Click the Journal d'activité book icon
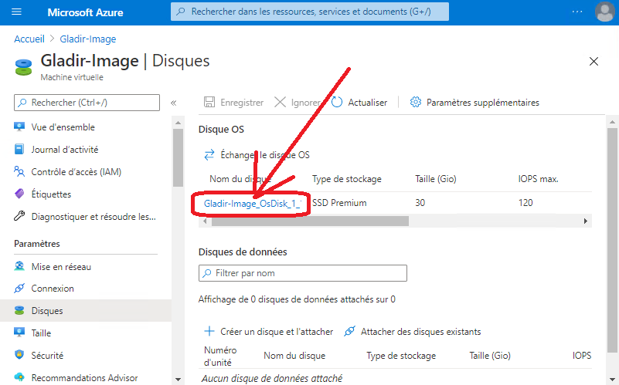The height and width of the screenshot is (385, 619). tap(19, 150)
